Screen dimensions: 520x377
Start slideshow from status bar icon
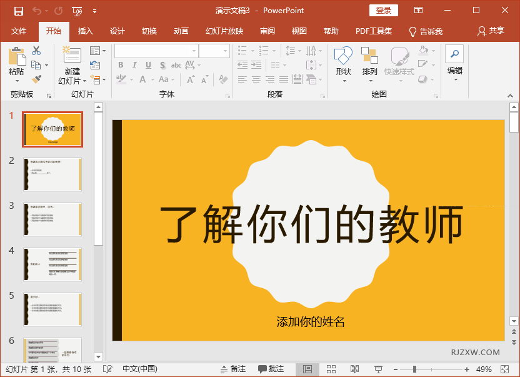click(x=378, y=369)
